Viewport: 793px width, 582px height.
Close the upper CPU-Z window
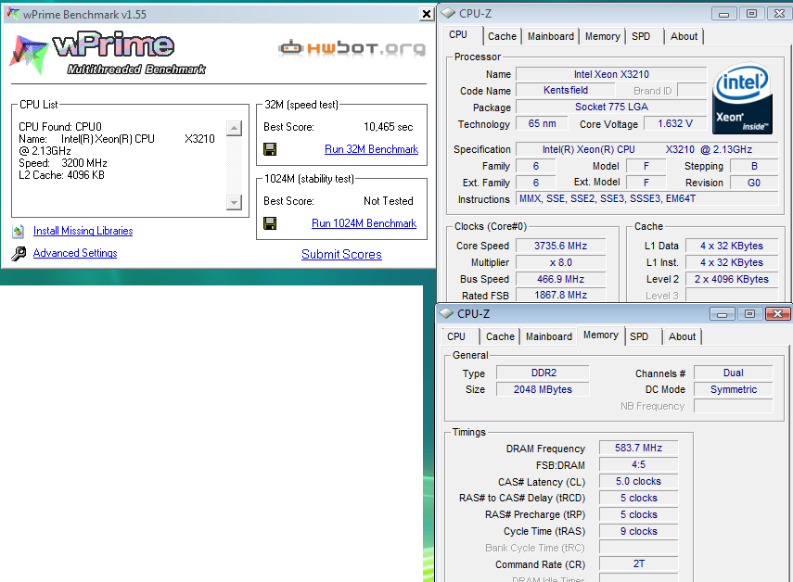pyautogui.click(x=779, y=14)
